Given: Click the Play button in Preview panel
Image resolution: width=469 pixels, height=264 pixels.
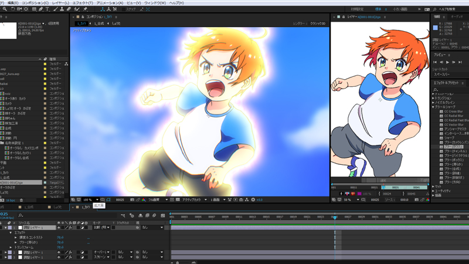Looking at the screenshot, I should click(x=447, y=62).
